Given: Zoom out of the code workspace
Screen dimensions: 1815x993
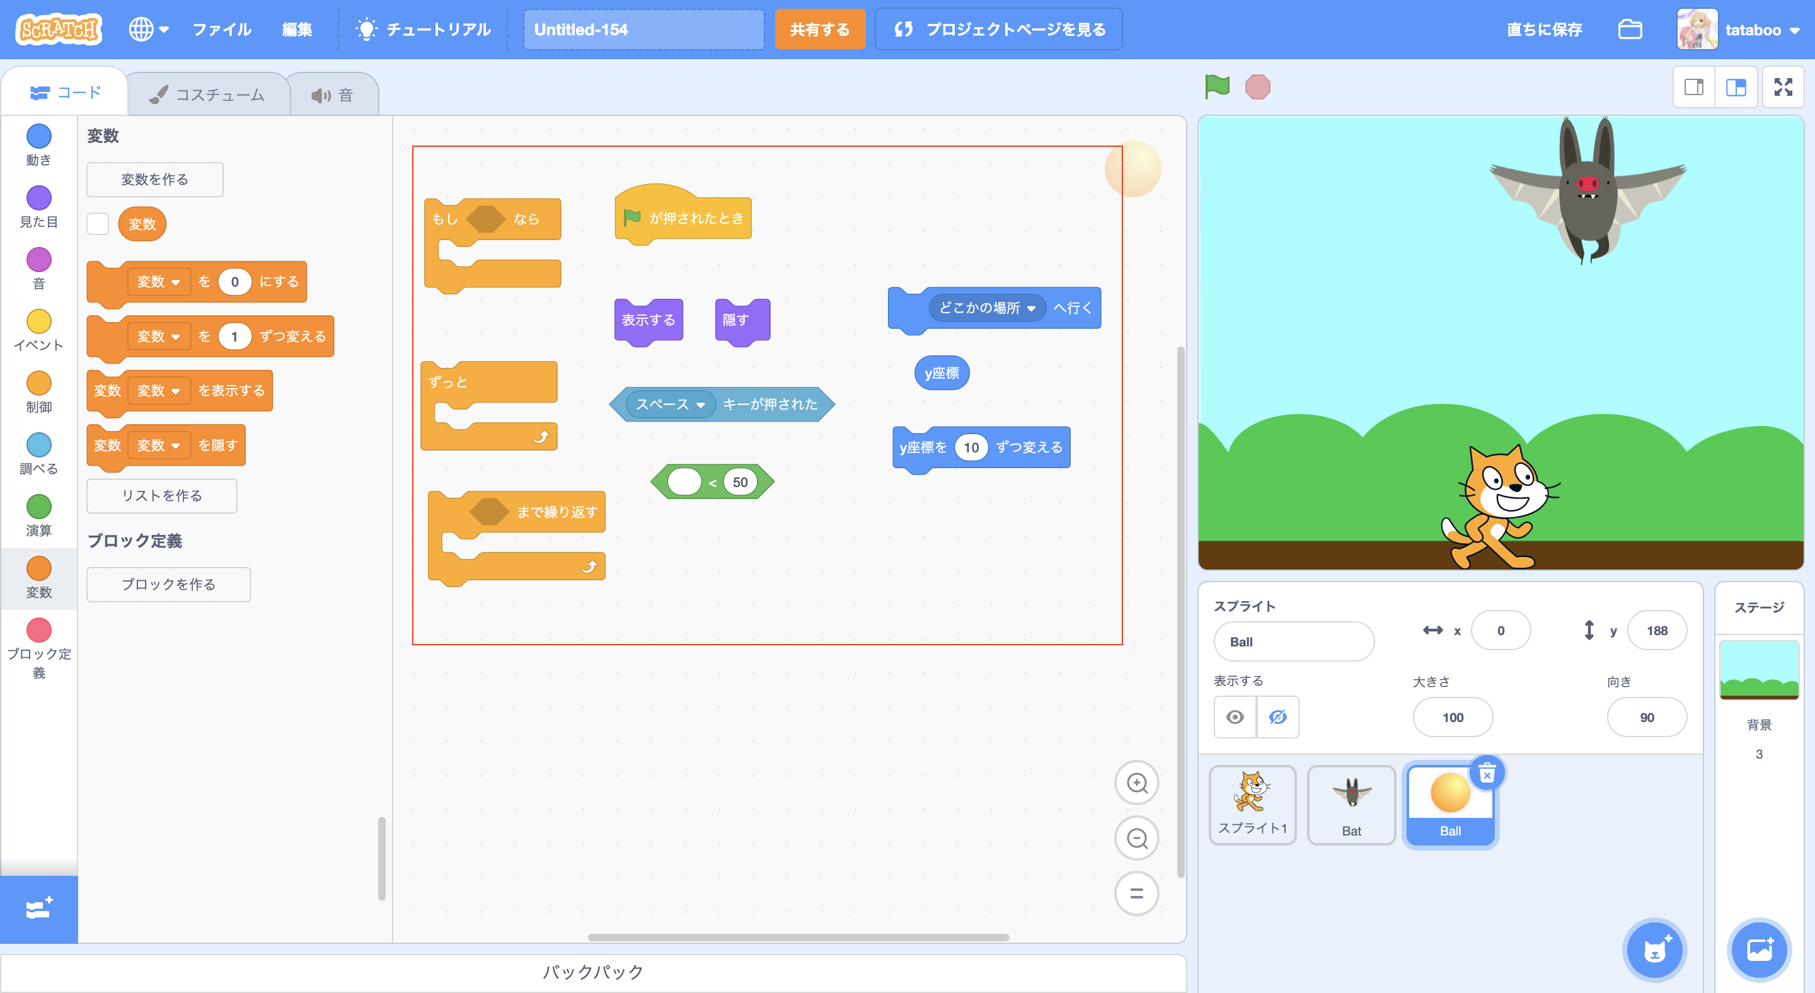Looking at the screenshot, I should tap(1136, 838).
